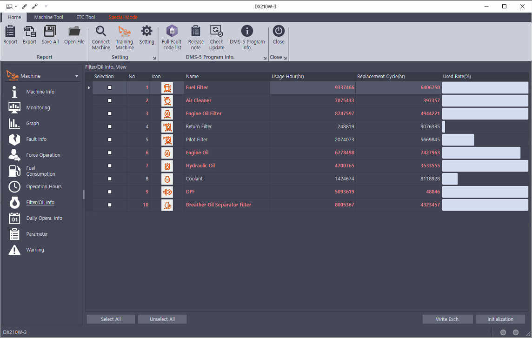Image resolution: width=532 pixels, height=338 pixels.
Task: Select Hydraulic Oil checkbox
Action: coord(110,166)
